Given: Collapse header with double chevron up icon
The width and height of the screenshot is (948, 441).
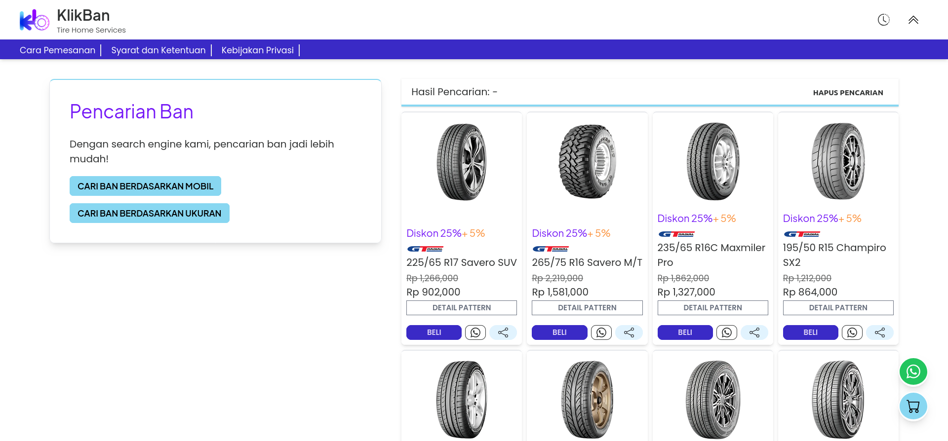Looking at the screenshot, I should (x=913, y=20).
